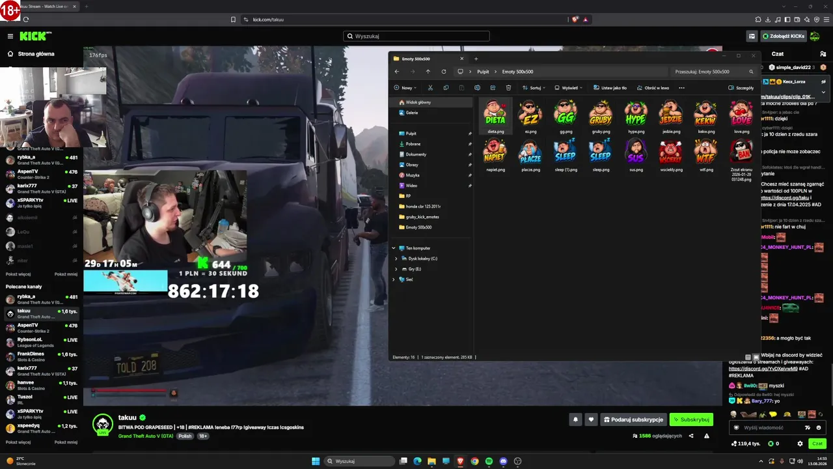Delete the selected file using trash icon

tap(508, 88)
